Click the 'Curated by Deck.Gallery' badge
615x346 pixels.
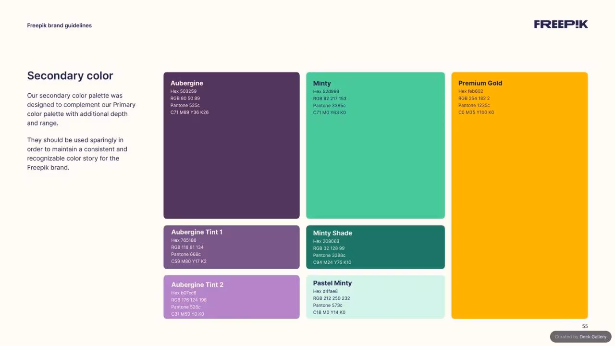[580, 337]
